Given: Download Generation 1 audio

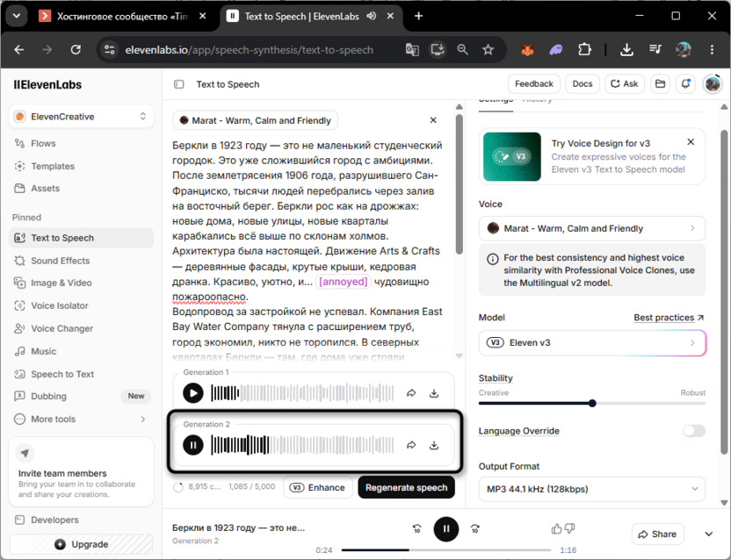Looking at the screenshot, I should (x=434, y=393).
